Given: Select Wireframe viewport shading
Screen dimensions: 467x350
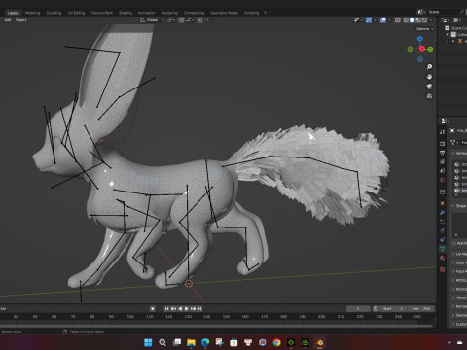Looking at the screenshot, I should tap(406, 20).
